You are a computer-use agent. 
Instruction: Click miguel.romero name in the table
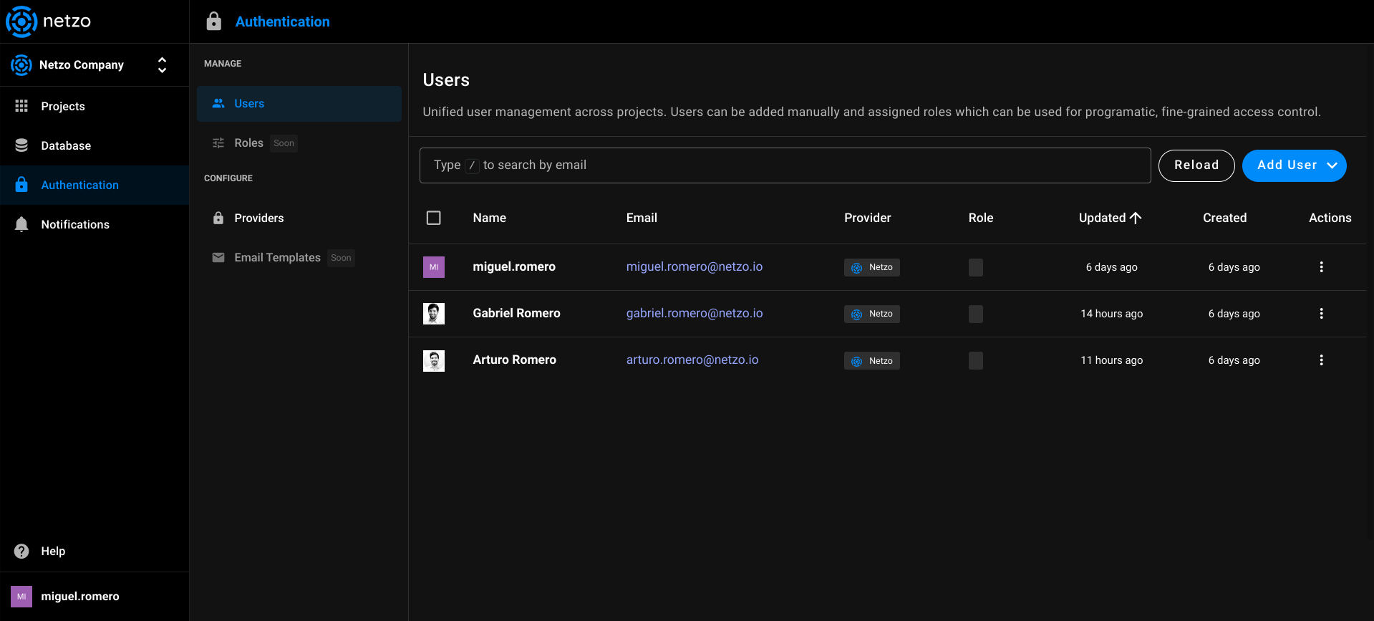(x=514, y=266)
